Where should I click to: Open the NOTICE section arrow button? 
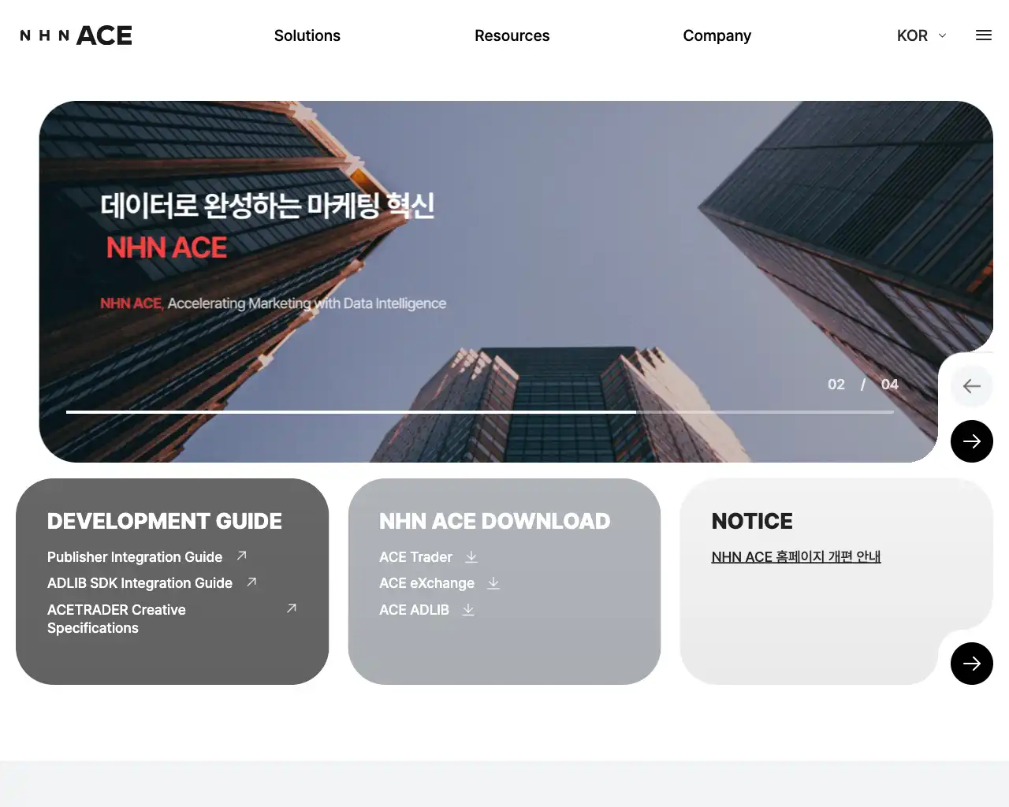click(x=971, y=664)
